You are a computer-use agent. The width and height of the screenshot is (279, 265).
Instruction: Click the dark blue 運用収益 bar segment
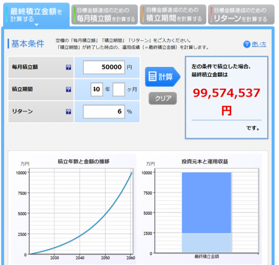tap(206, 203)
